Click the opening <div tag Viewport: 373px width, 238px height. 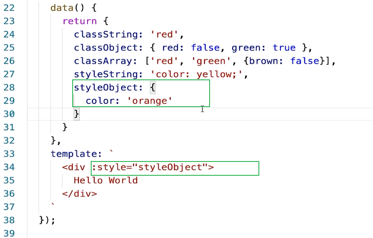[x=74, y=167]
